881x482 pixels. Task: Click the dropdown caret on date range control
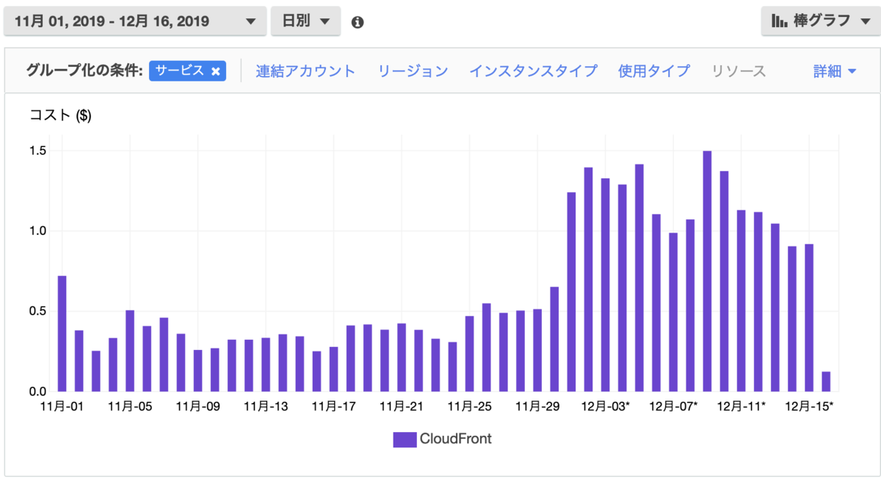click(x=253, y=21)
